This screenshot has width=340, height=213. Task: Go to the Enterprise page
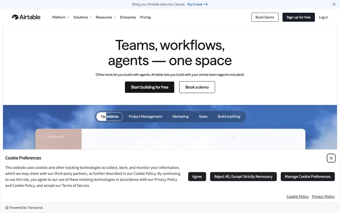point(128,17)
